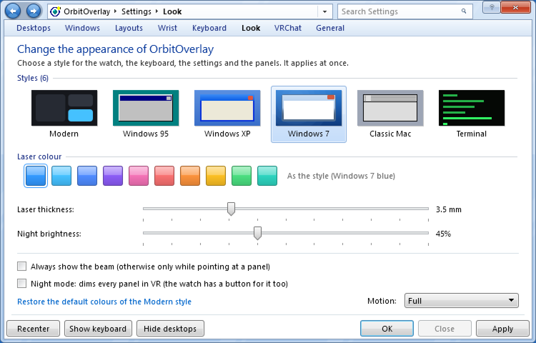Click the '45%' brightness value
This screenshot has width=536, height=343.
(x=443, y=234)
